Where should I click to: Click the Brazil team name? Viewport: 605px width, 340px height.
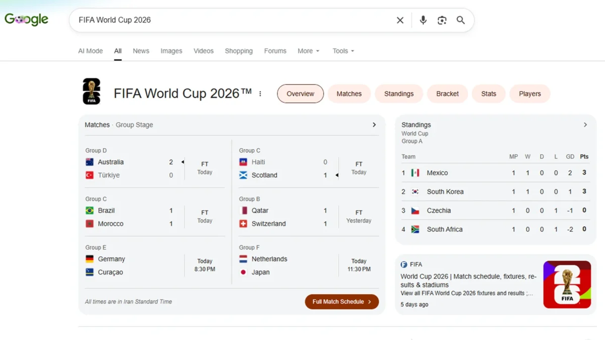tap(106, 211)
